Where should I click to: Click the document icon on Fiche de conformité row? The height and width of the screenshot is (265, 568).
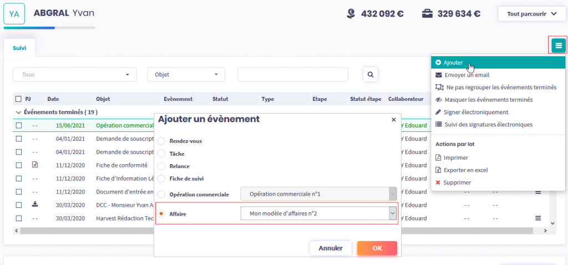(x=34, y=165)
